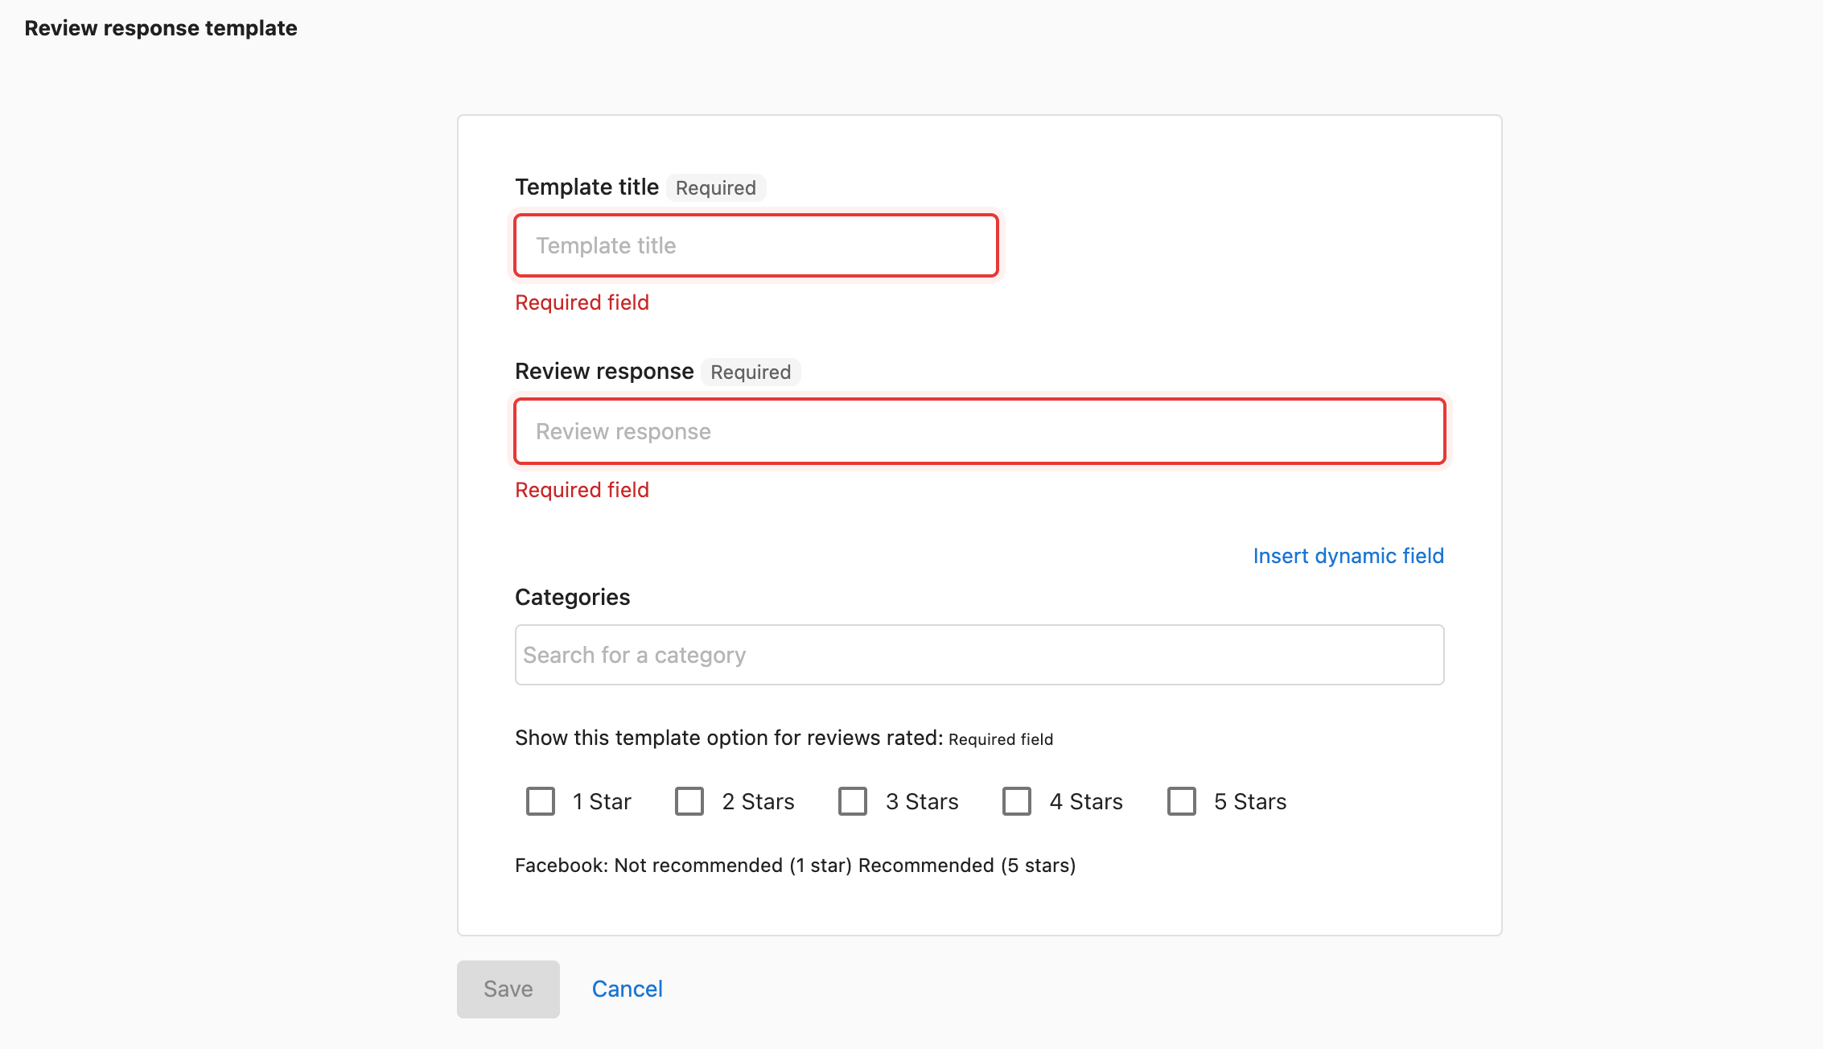Click the 2 Stars label text
The height and width of the screenshot is (1049, 1823).
[x=758, y=802]
